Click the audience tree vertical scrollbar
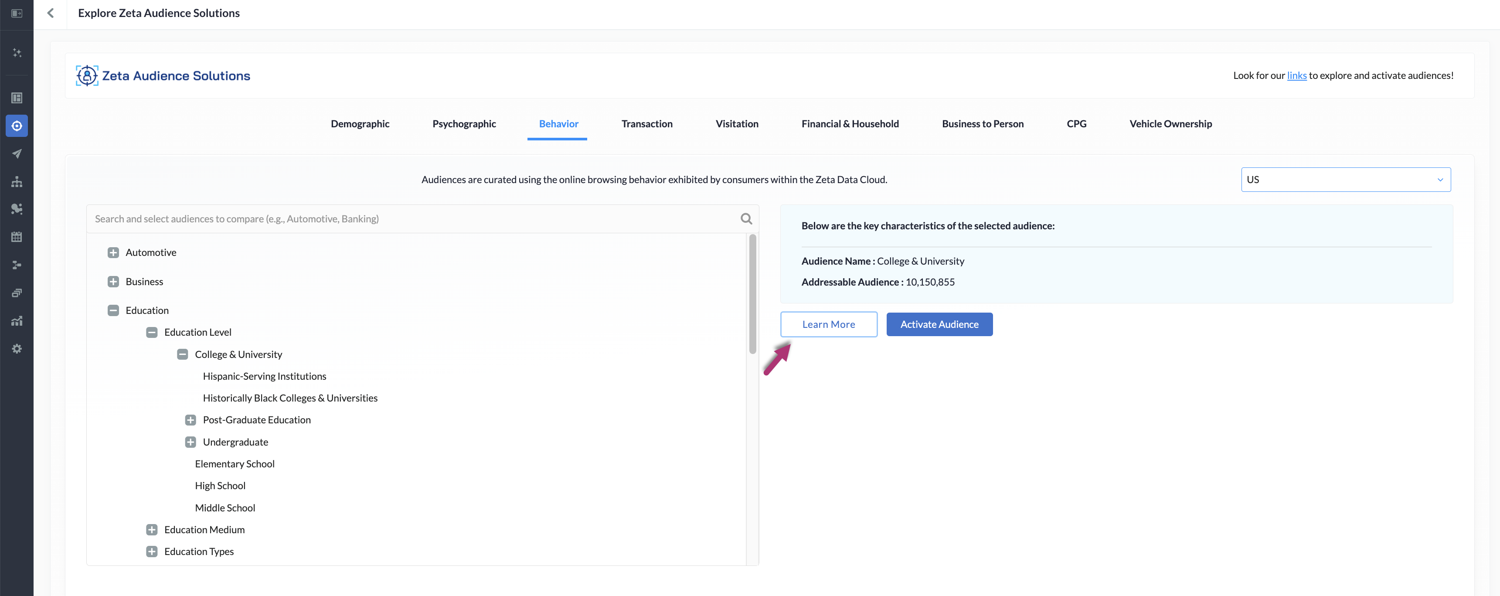Viewport: 1500px width, 596px height. tap(752, 294)
